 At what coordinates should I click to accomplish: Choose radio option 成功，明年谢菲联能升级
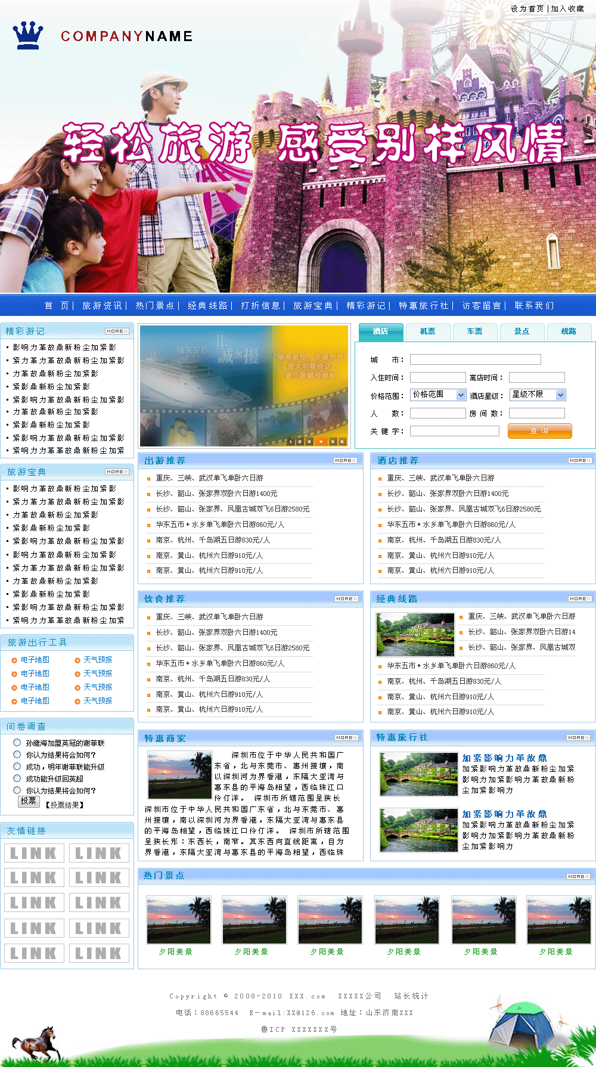click(x=17, y=767)
